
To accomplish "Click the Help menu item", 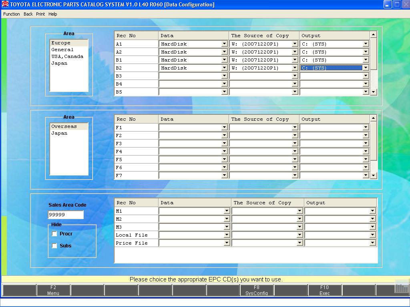I will [x=53, y=14].
